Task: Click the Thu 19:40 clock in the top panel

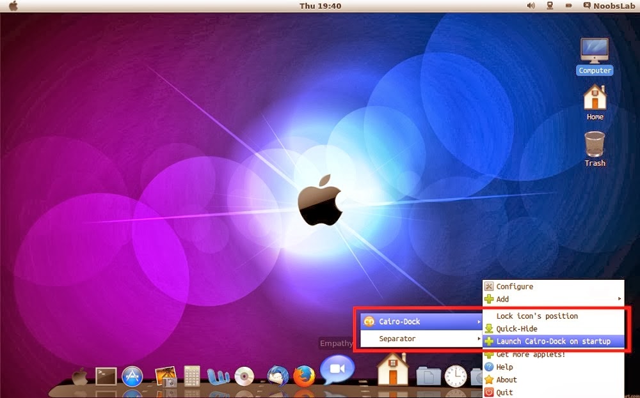Action: [320, 6]
